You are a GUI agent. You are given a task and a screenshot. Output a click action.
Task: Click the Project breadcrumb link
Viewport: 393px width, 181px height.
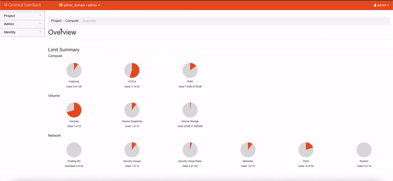click(x=56, y=21)
